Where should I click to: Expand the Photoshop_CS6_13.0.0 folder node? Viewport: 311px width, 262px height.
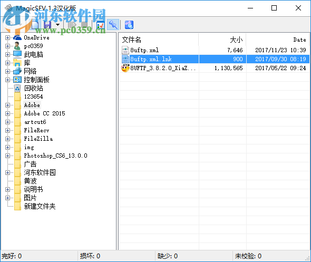point(7,156)
